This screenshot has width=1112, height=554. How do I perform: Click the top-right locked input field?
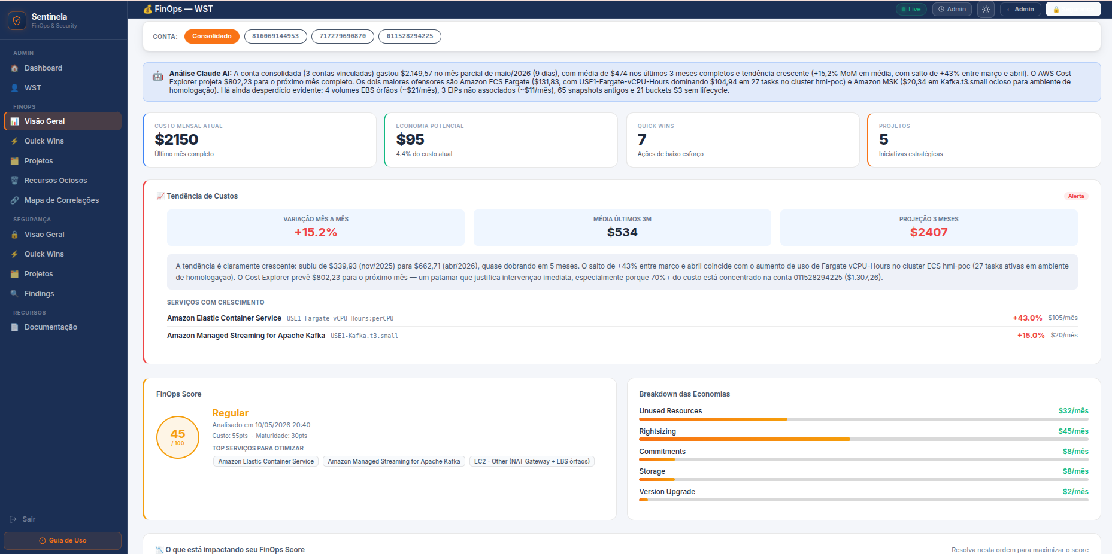[x=1073, y=10]
